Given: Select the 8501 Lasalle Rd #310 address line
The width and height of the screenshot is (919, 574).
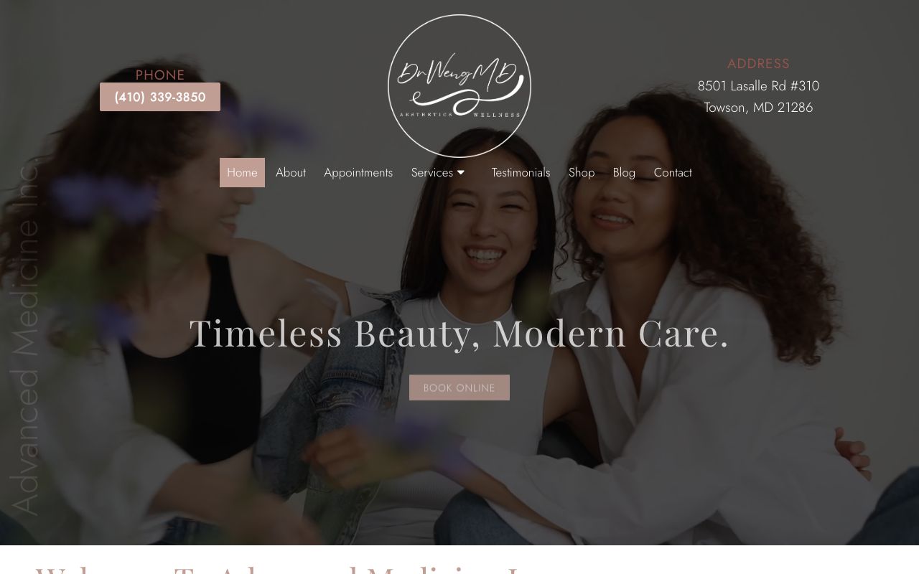Looking at the screenshot, I should [758, 86].
